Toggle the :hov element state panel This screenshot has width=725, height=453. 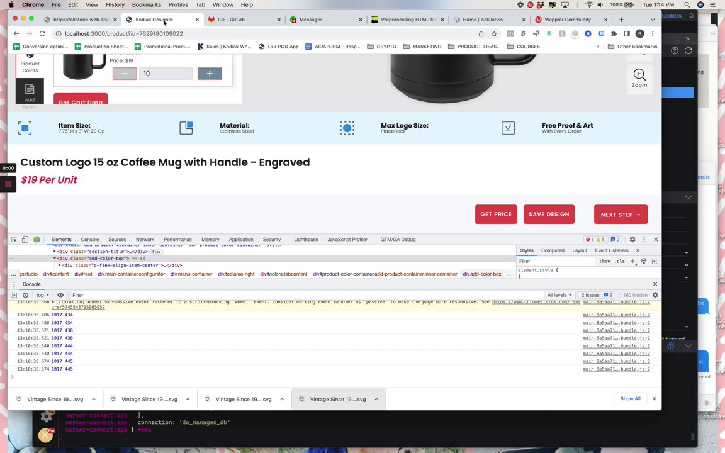(604, 261)
